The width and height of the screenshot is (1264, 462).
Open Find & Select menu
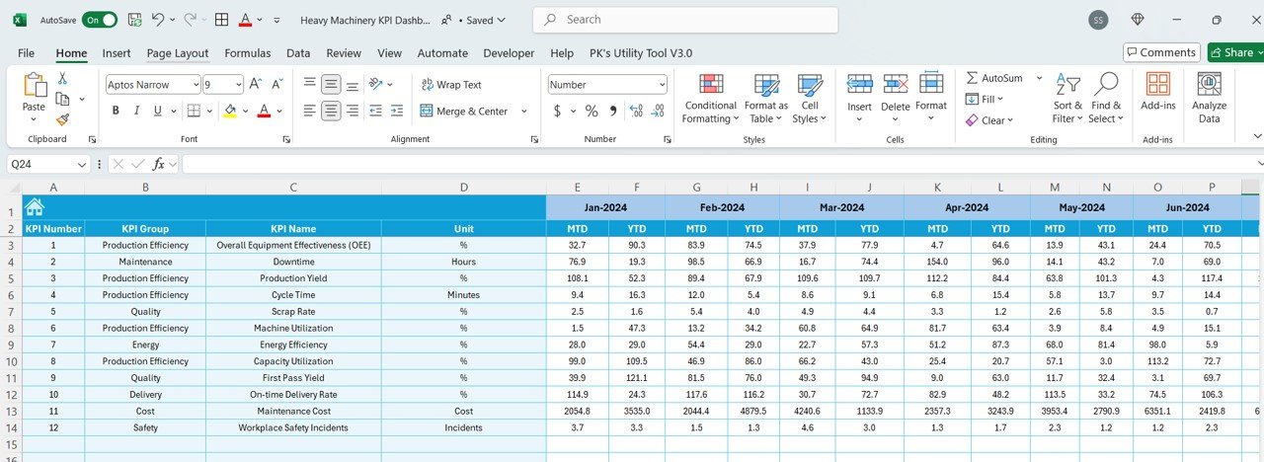(1105, 97)
